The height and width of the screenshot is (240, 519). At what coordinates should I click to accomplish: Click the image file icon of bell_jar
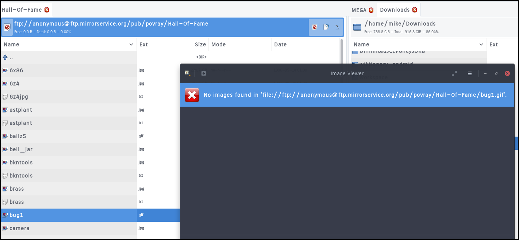coord(5,149)
